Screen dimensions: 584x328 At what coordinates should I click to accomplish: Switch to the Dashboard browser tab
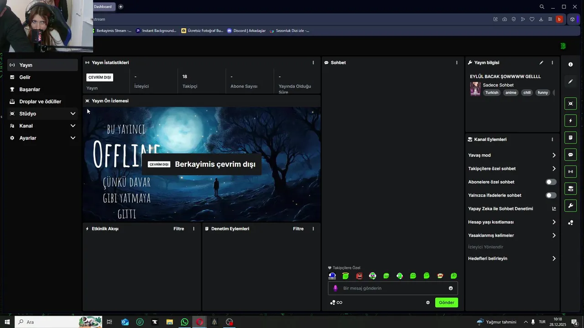coord(104,7)
